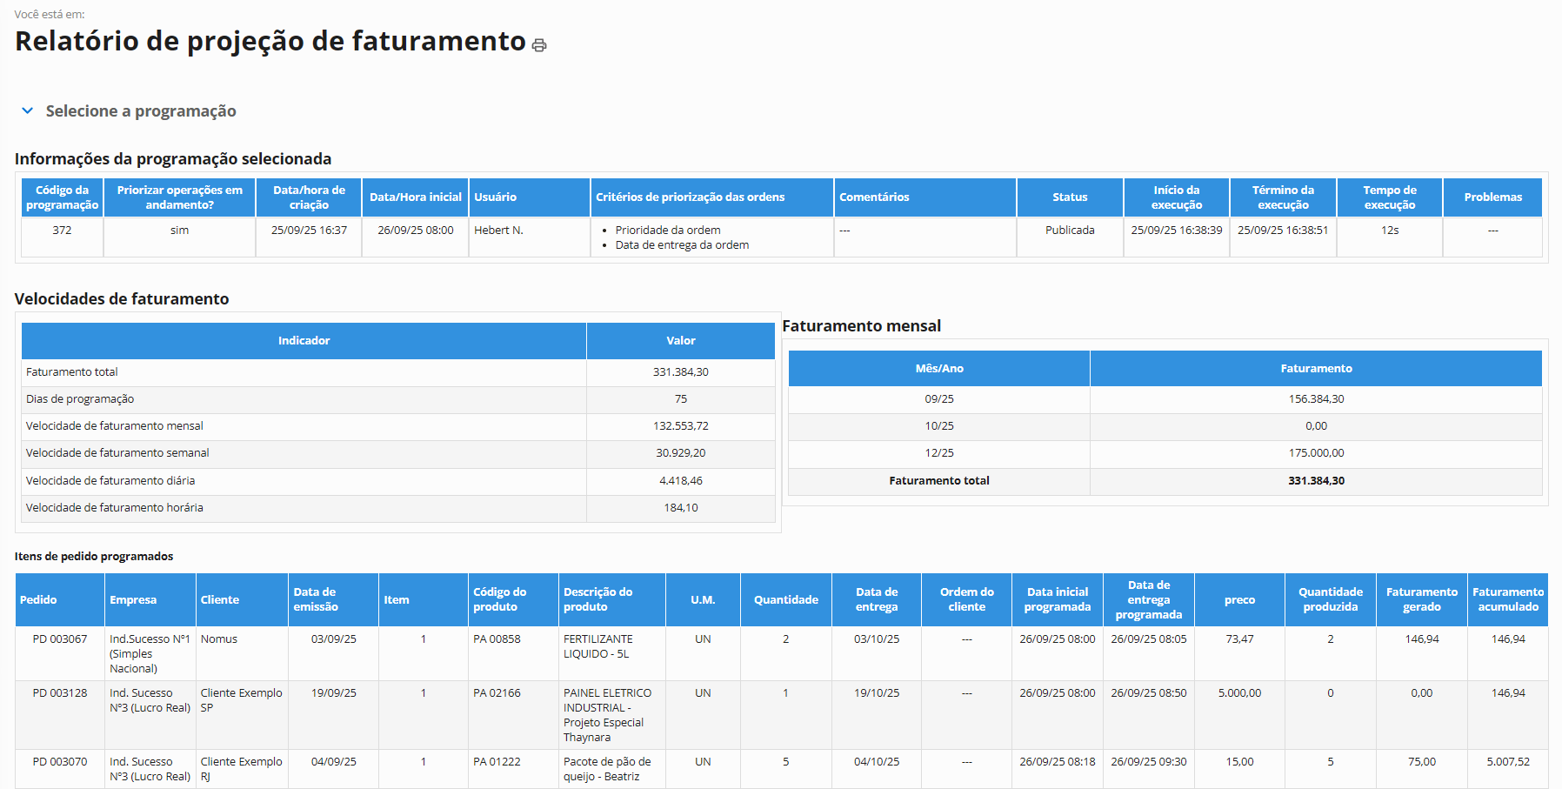Click the "Status" column header
The height and width of the screenshot is (789, 1562).
coord(1069,197)
